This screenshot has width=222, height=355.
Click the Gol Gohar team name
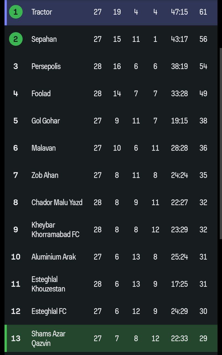pos(46,121)
